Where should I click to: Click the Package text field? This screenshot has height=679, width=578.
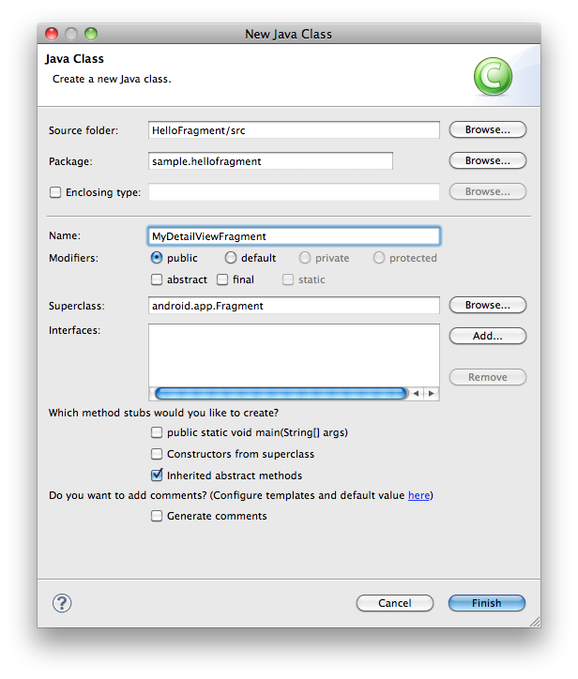[x=270, y=161]
